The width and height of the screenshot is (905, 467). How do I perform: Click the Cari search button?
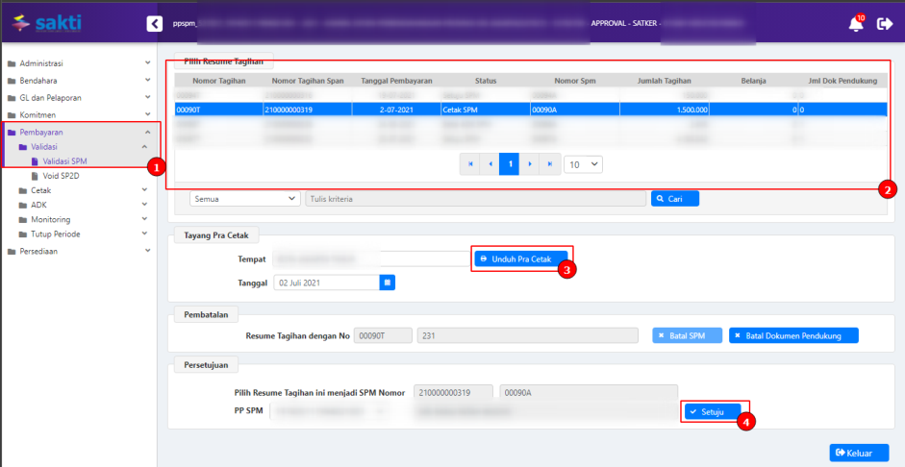pyautogui.click(x=674, y=199)
